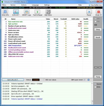The image size is (104, 106).
Task: Click the Pause icon
Action: pos(89,12)
